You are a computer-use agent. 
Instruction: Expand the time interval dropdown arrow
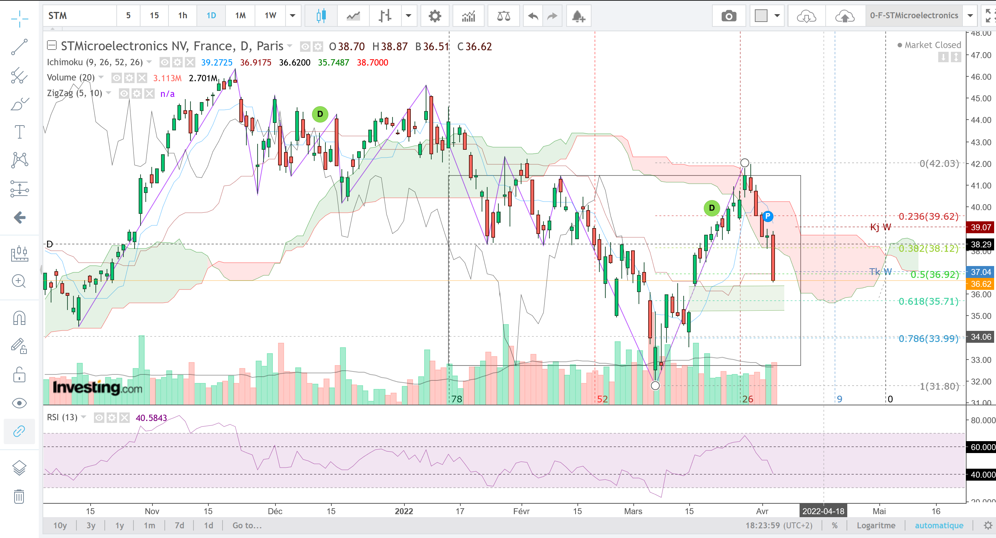(x=293, y=16)
